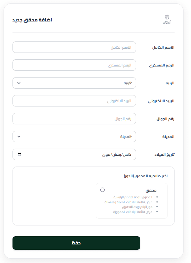Click the تاريخ الميلاد date field
This screenshot has width=191, height=263.
point(74,154)
